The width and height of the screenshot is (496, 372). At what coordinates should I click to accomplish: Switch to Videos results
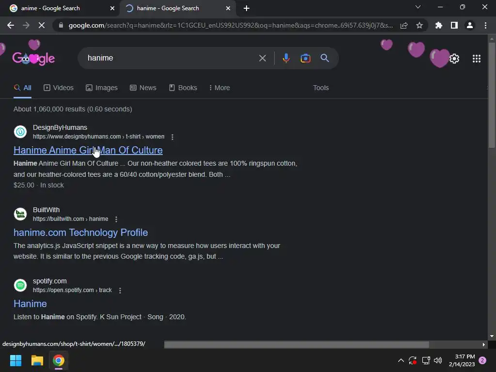(x=59, y=88)
